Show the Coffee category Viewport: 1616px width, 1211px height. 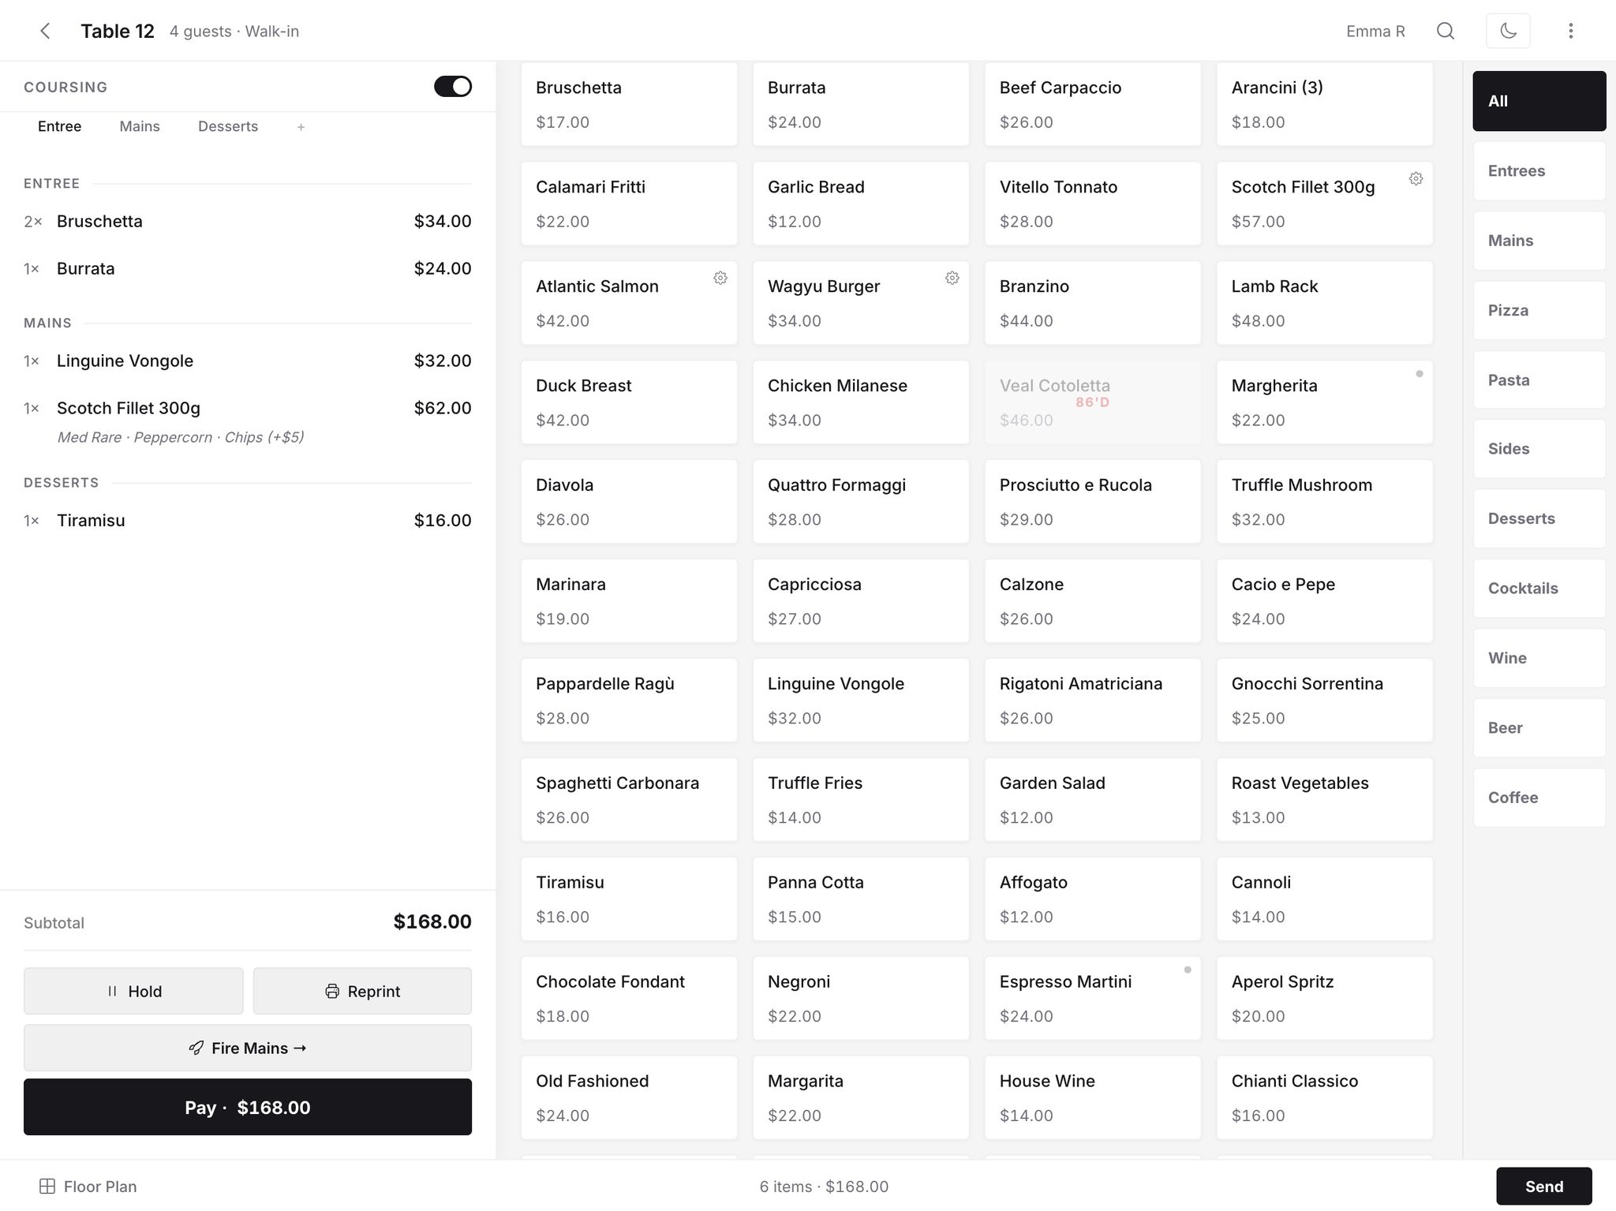(1539, 798)
